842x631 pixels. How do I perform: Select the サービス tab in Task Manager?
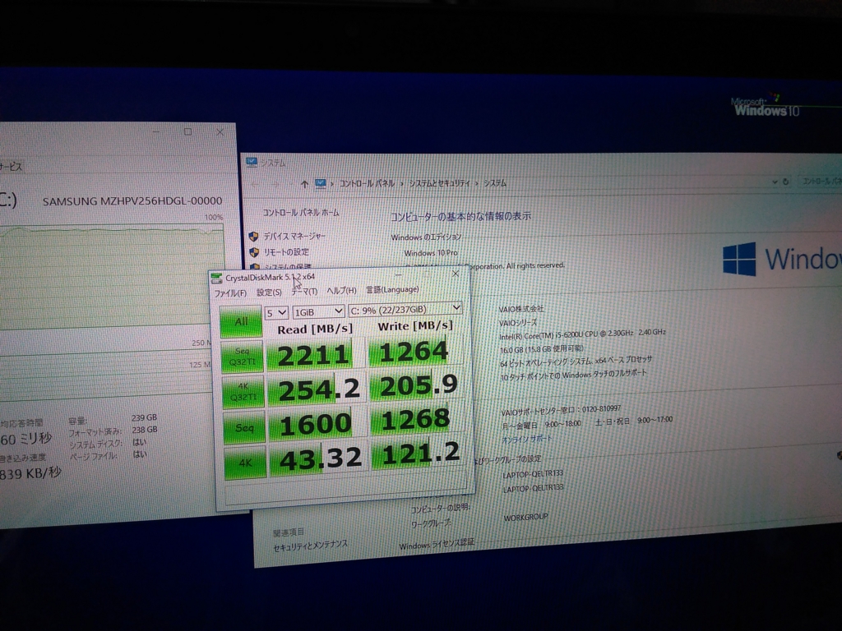(11, 167)
